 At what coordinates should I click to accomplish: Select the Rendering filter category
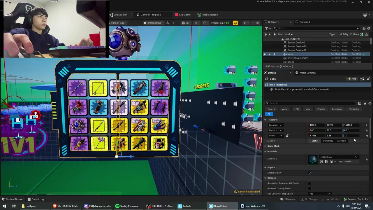pyautogui.click(x=337, y=109)
